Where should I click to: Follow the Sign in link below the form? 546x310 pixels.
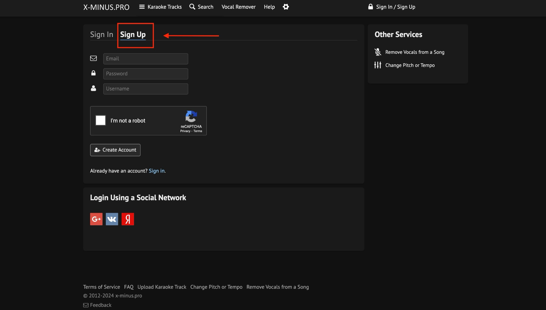[156, 171]
